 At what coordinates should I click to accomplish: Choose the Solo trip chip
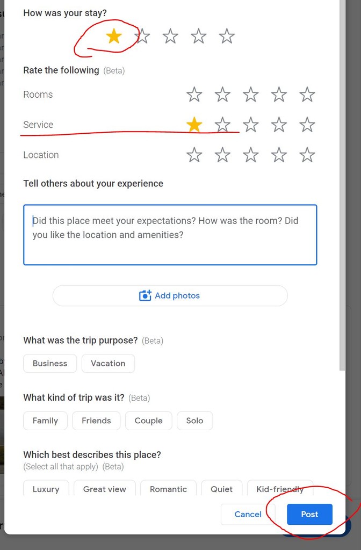point(194,421)
